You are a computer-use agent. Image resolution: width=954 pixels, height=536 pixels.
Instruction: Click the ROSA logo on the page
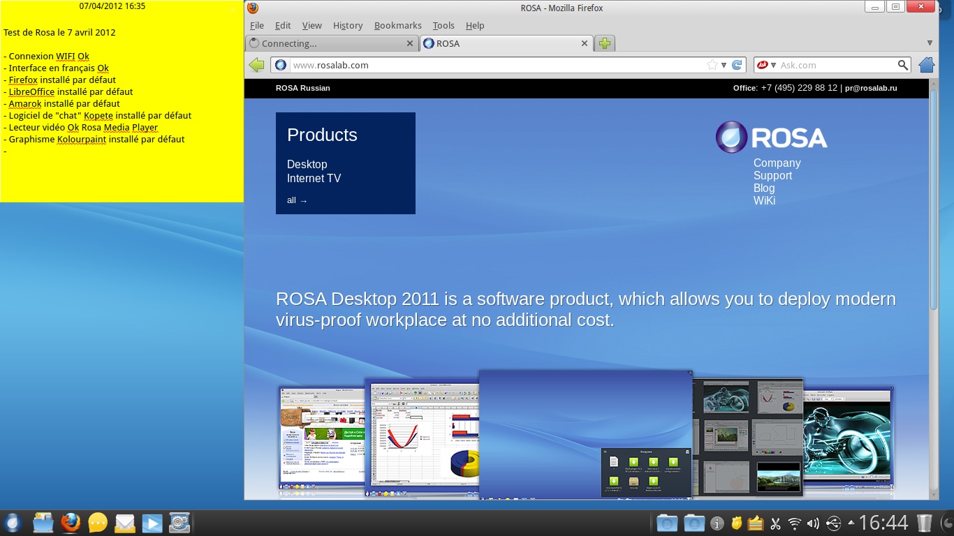click(x=772, y=137)
